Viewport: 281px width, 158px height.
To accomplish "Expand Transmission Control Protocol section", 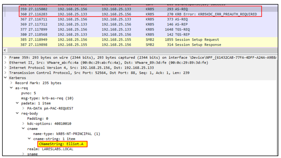I will [x=5, y=73].
